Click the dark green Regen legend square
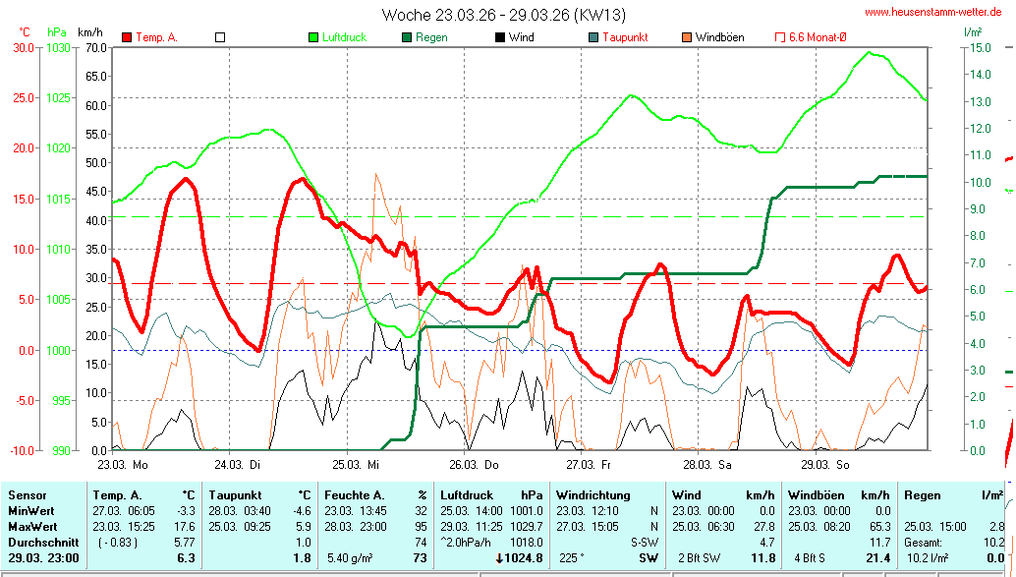Image resolution: width=1016 pixels, height=577 pixels. point(407,37)
